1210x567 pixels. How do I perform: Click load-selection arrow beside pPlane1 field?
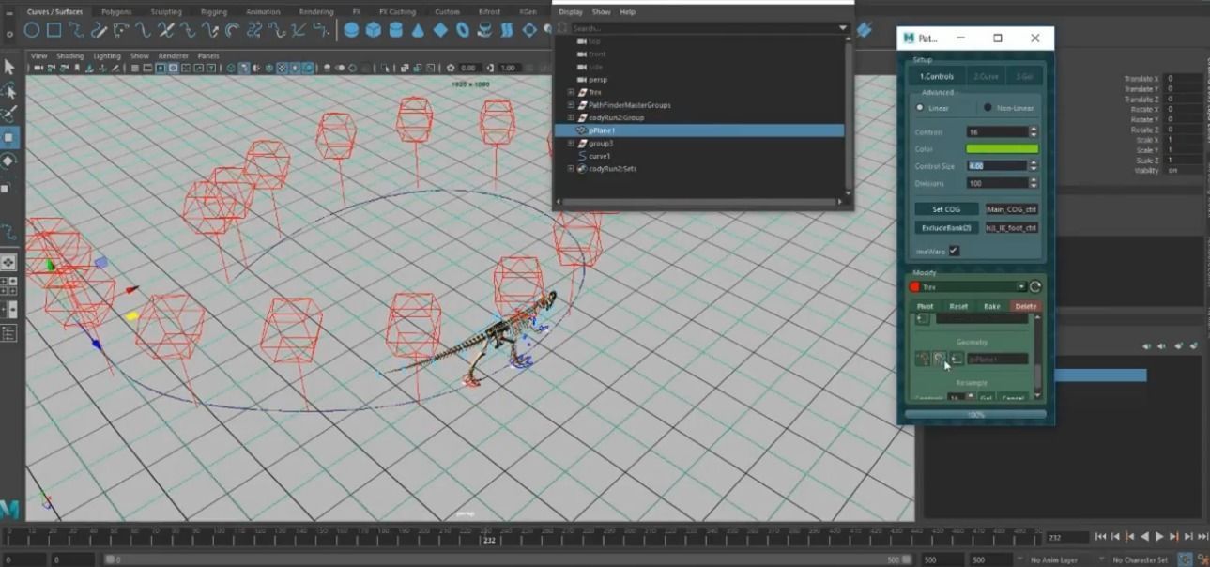[x=956, y=359]
